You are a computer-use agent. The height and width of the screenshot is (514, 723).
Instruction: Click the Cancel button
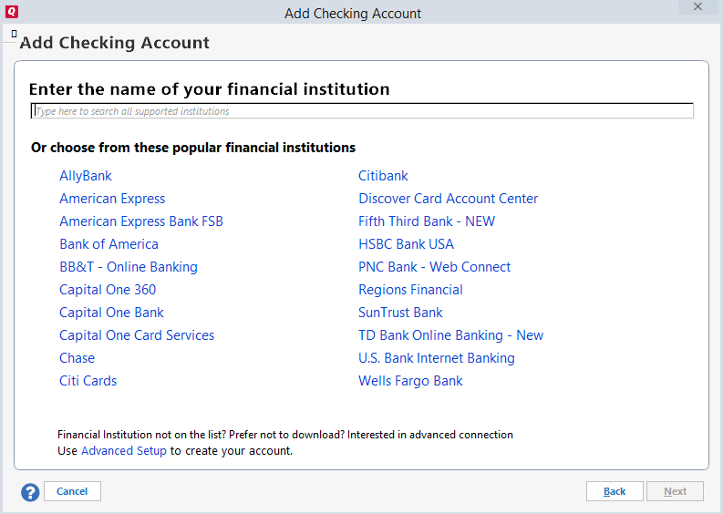tap(72, 491)
